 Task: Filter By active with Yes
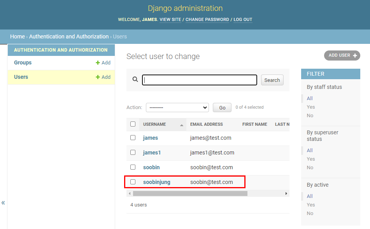[x=311, y=205]
